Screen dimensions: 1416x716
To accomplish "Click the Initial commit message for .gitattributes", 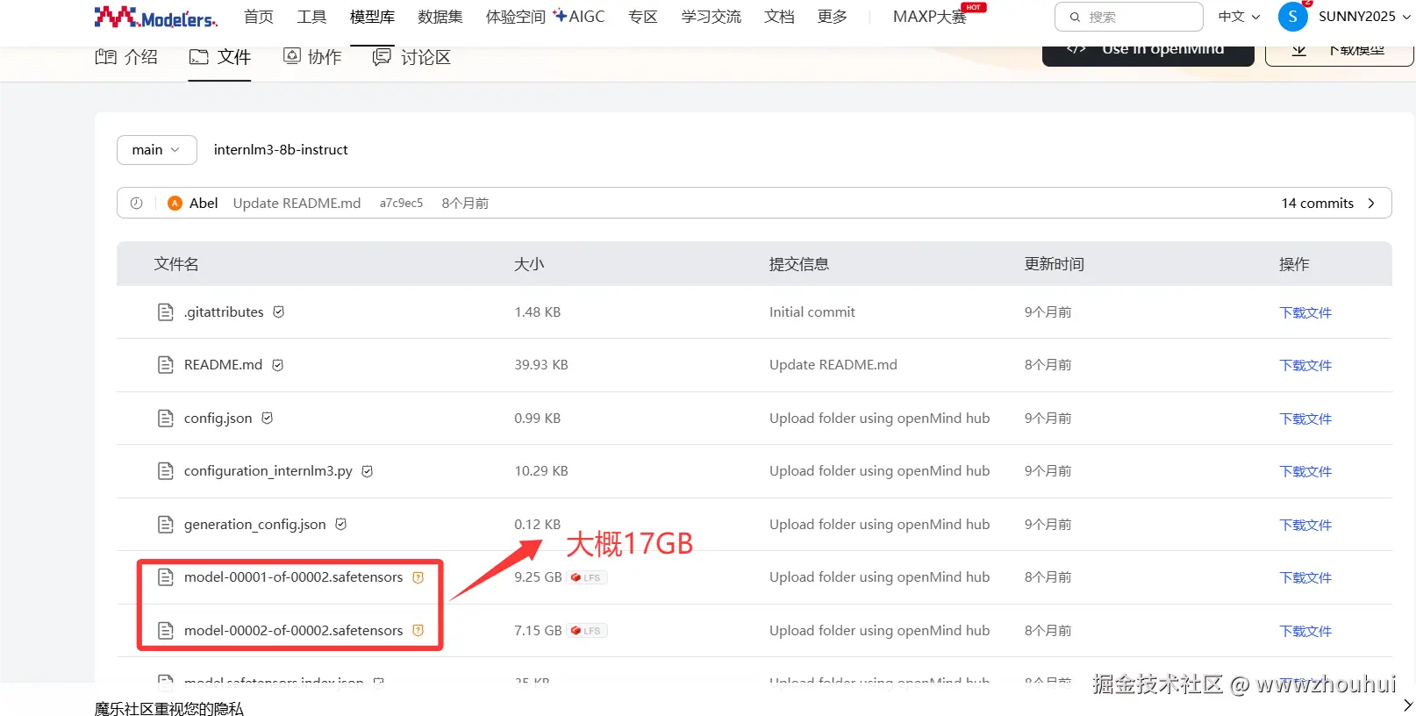I will click(x=812, y=311).
